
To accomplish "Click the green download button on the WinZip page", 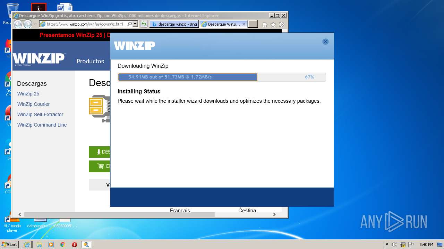I will coord(100,152).
